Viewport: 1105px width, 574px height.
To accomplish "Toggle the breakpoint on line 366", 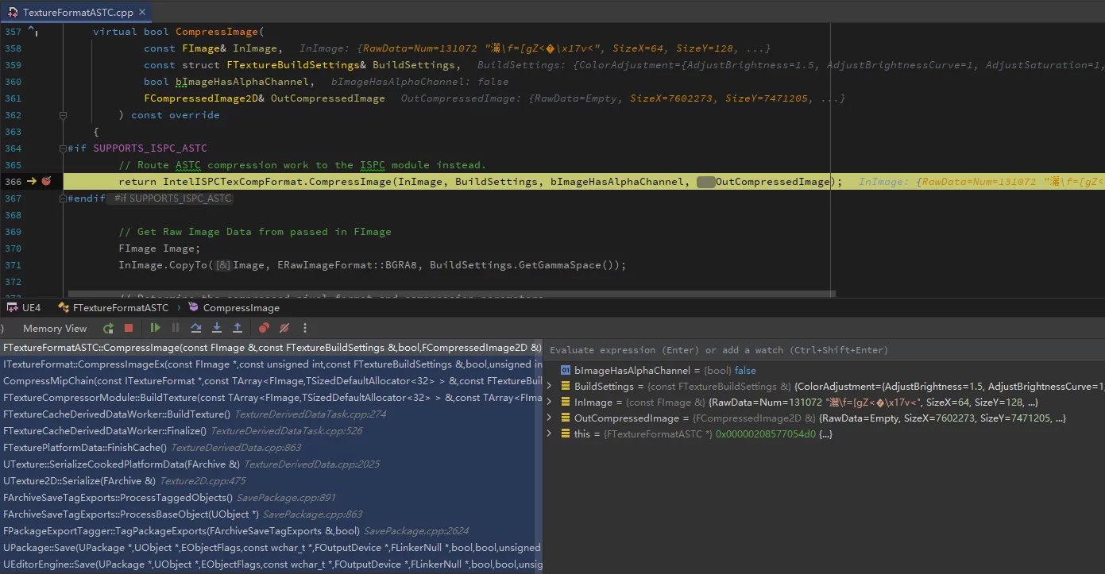I will 47,182.
